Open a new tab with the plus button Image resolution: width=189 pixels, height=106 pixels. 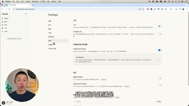pos(33,5)
